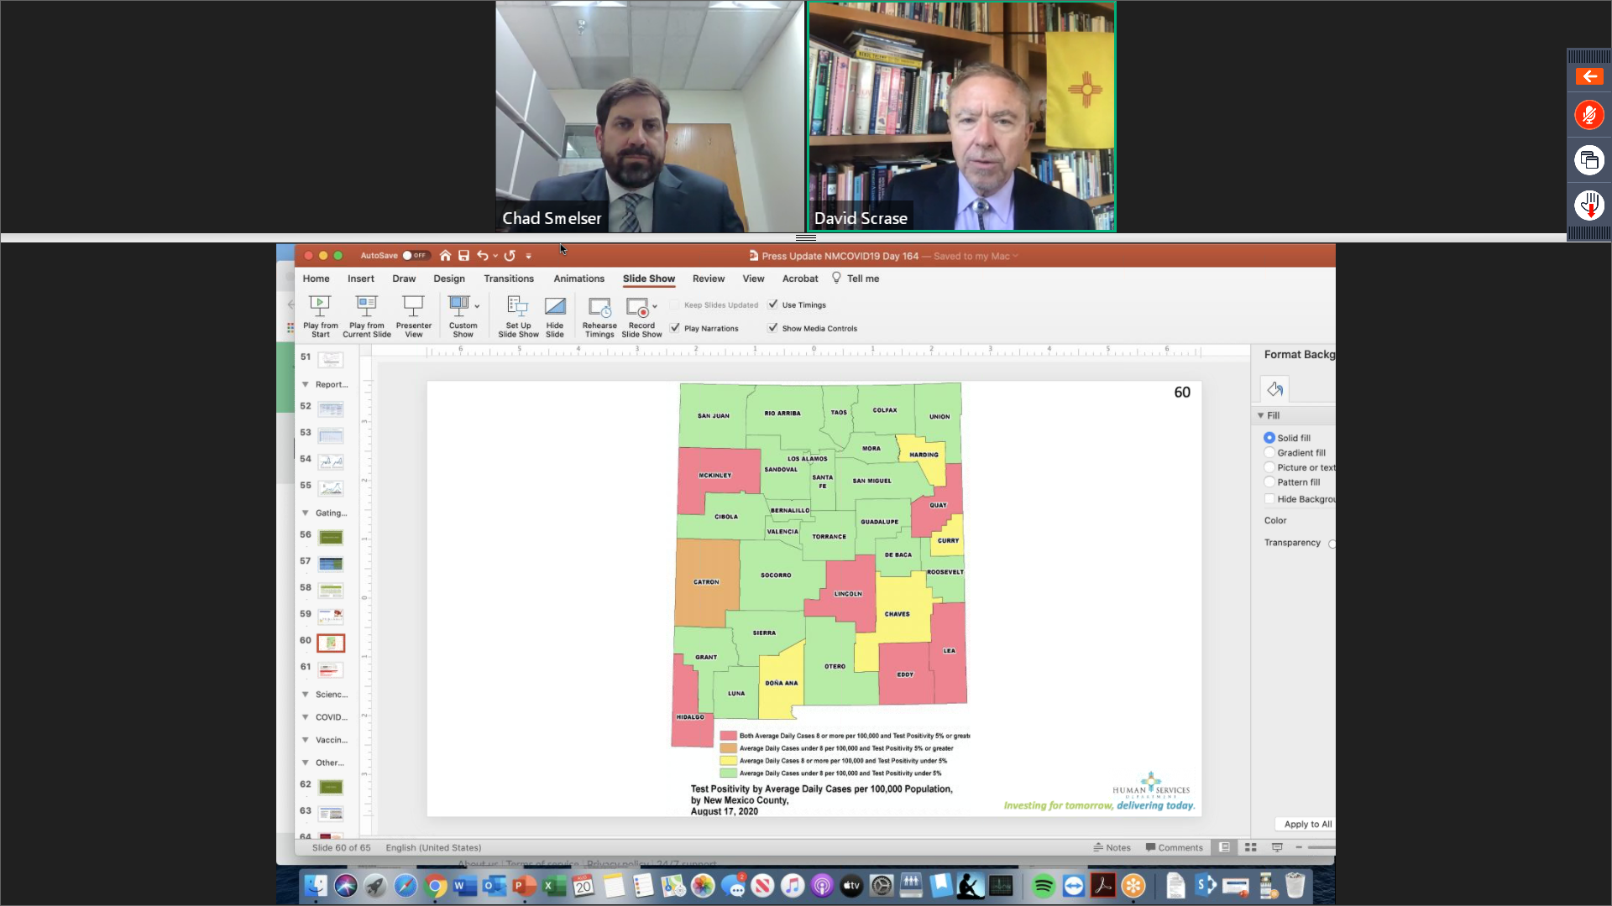Open Customize Quick Access Toolbar dropdown
Image resolution: width=1612 pixels, height=906 pixels.
click(528, 257)
